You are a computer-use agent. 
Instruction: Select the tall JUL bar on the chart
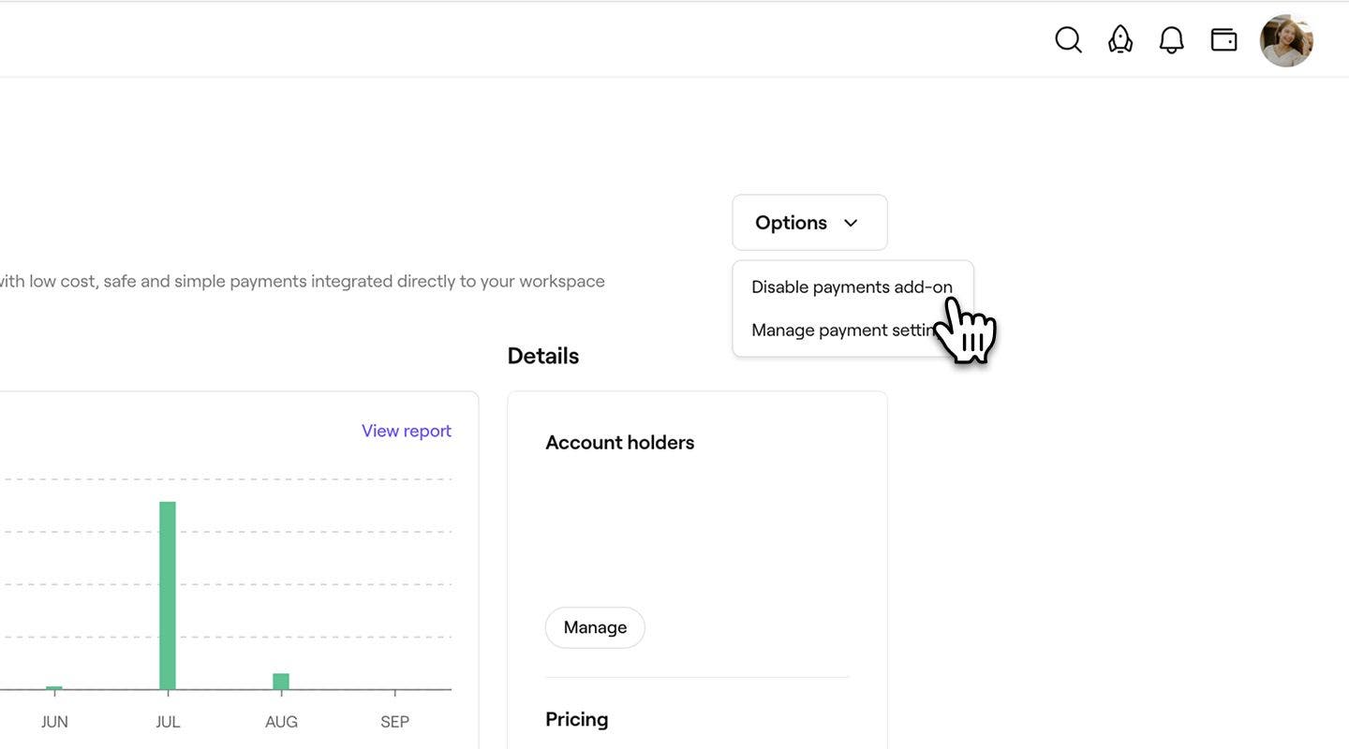170,590
